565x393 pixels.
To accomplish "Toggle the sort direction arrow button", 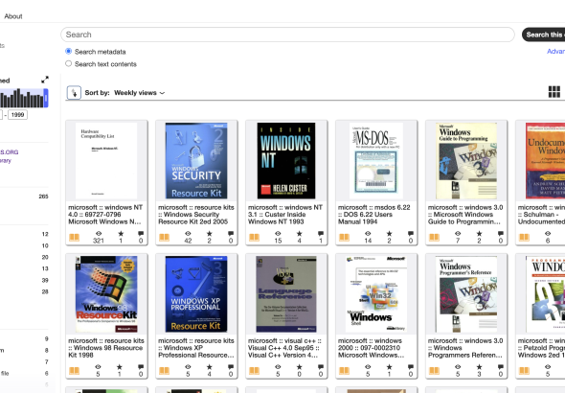I will click(74, 93).
